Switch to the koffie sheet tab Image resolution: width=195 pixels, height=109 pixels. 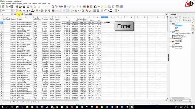point(23,102)
